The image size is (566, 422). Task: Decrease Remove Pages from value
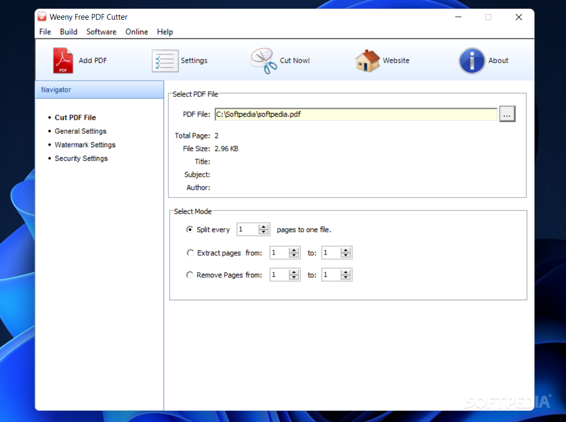tap(294, 277)
